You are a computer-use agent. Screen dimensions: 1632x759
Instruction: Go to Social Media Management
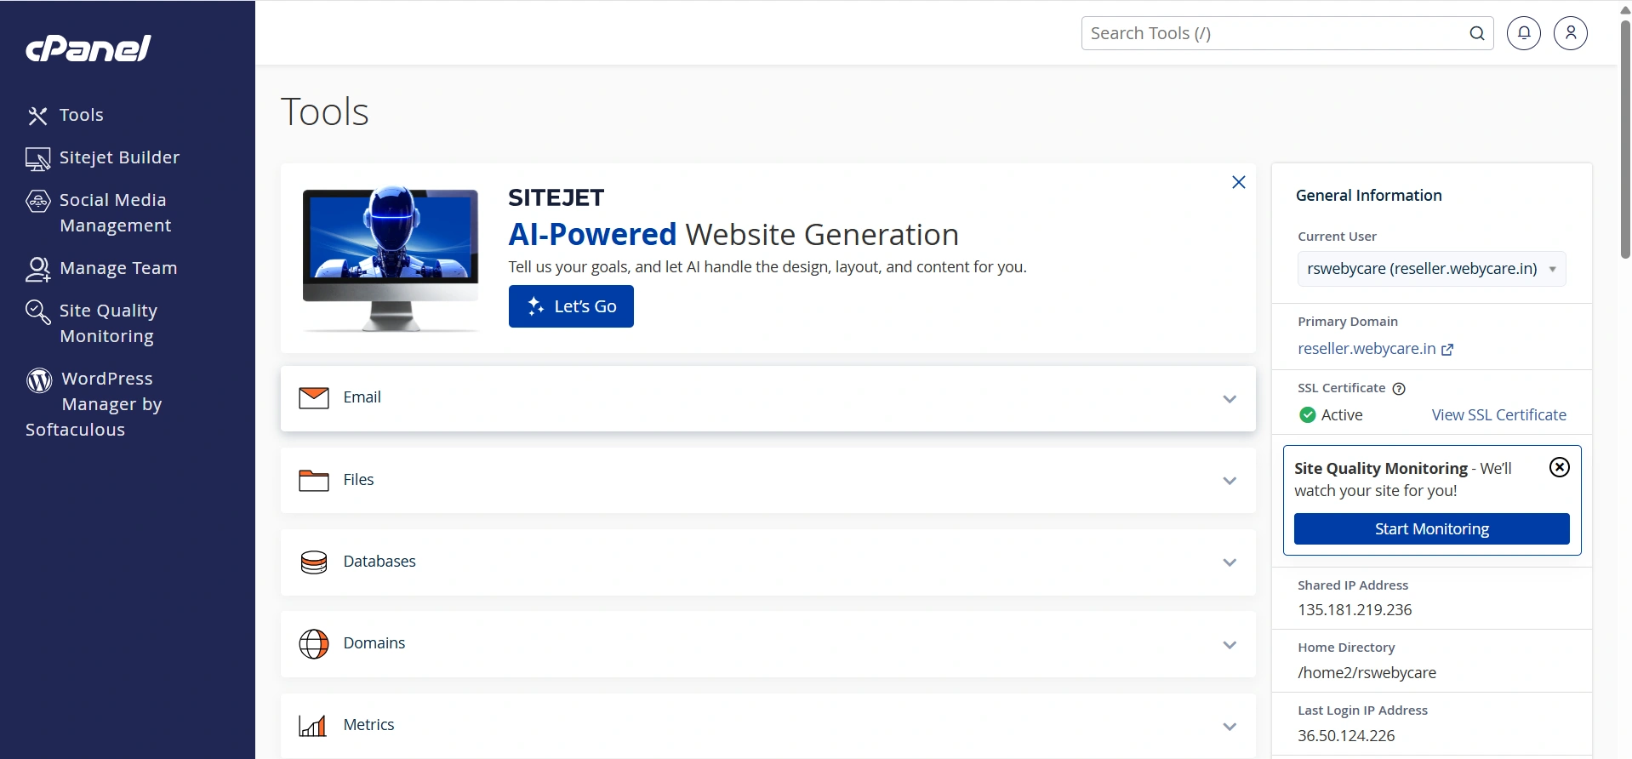116,213
